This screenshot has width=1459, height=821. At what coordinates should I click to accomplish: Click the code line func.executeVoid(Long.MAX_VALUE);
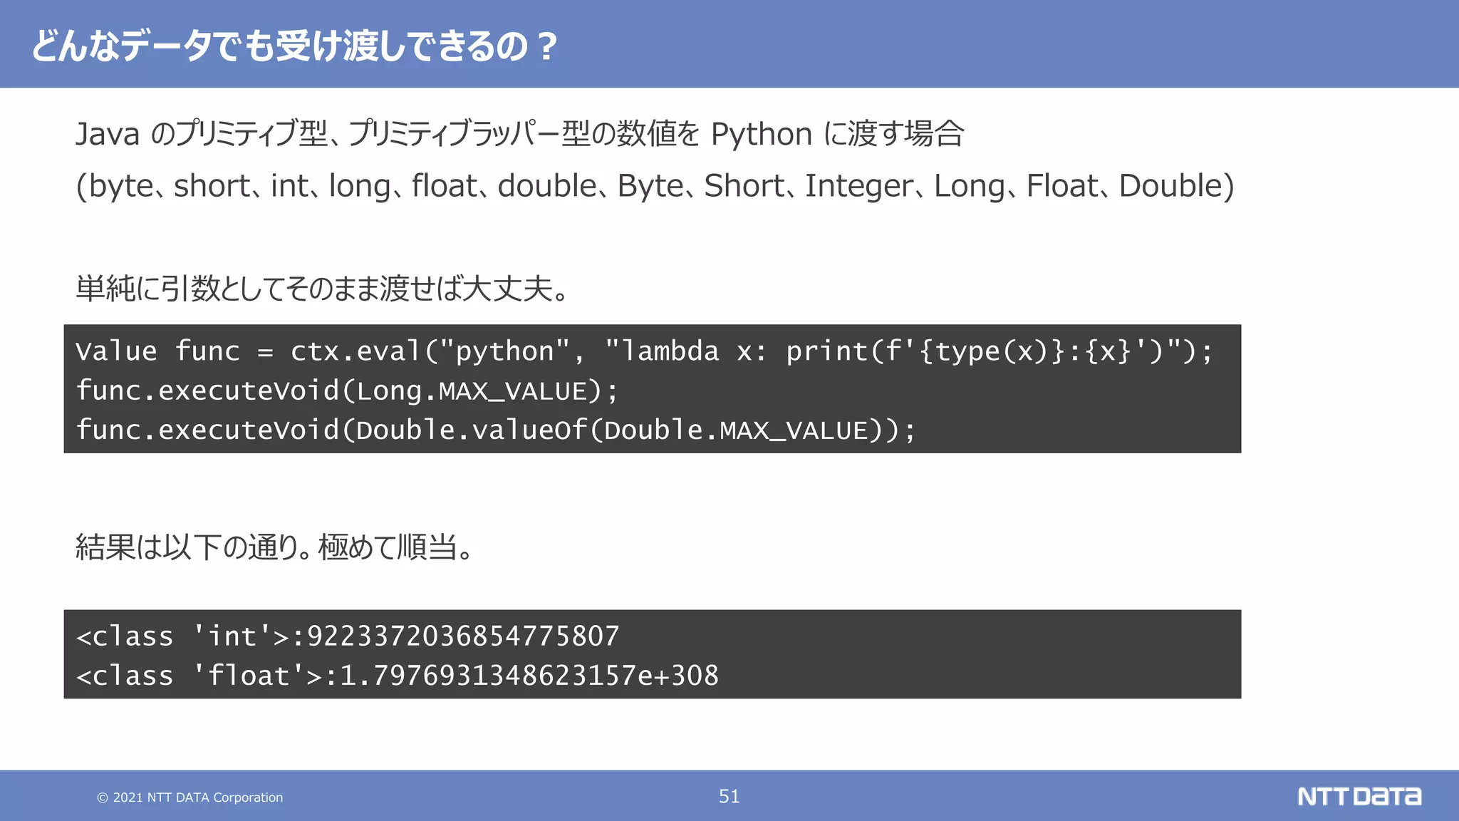click(x=347, y=391)
